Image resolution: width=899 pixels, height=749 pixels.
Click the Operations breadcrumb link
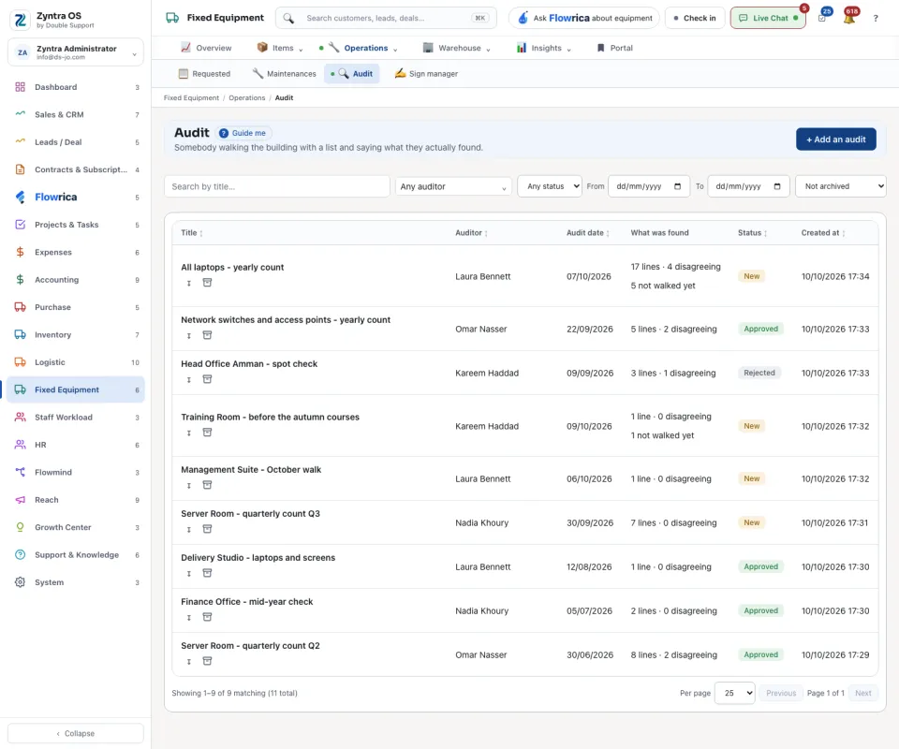246,98
